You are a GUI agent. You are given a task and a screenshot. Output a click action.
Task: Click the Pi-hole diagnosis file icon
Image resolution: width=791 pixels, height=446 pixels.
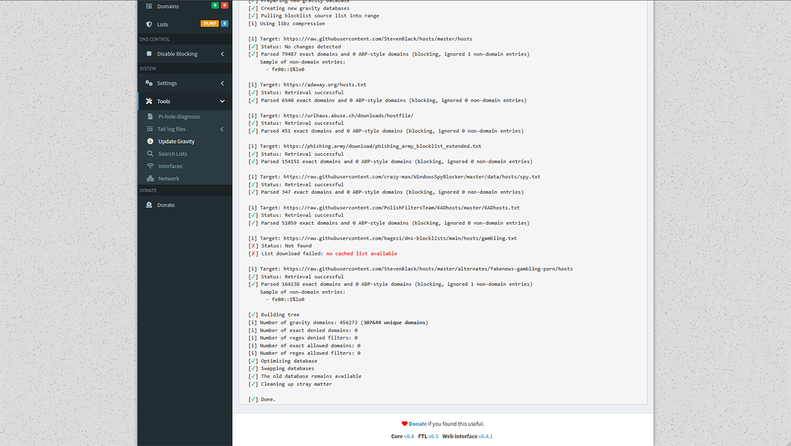pyautogui.click(x=151, y=116)
